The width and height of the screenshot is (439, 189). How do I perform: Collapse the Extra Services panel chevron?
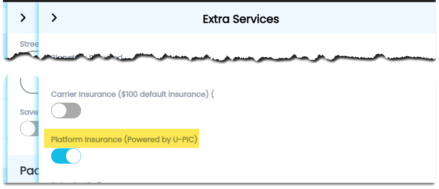click(54, 18)
